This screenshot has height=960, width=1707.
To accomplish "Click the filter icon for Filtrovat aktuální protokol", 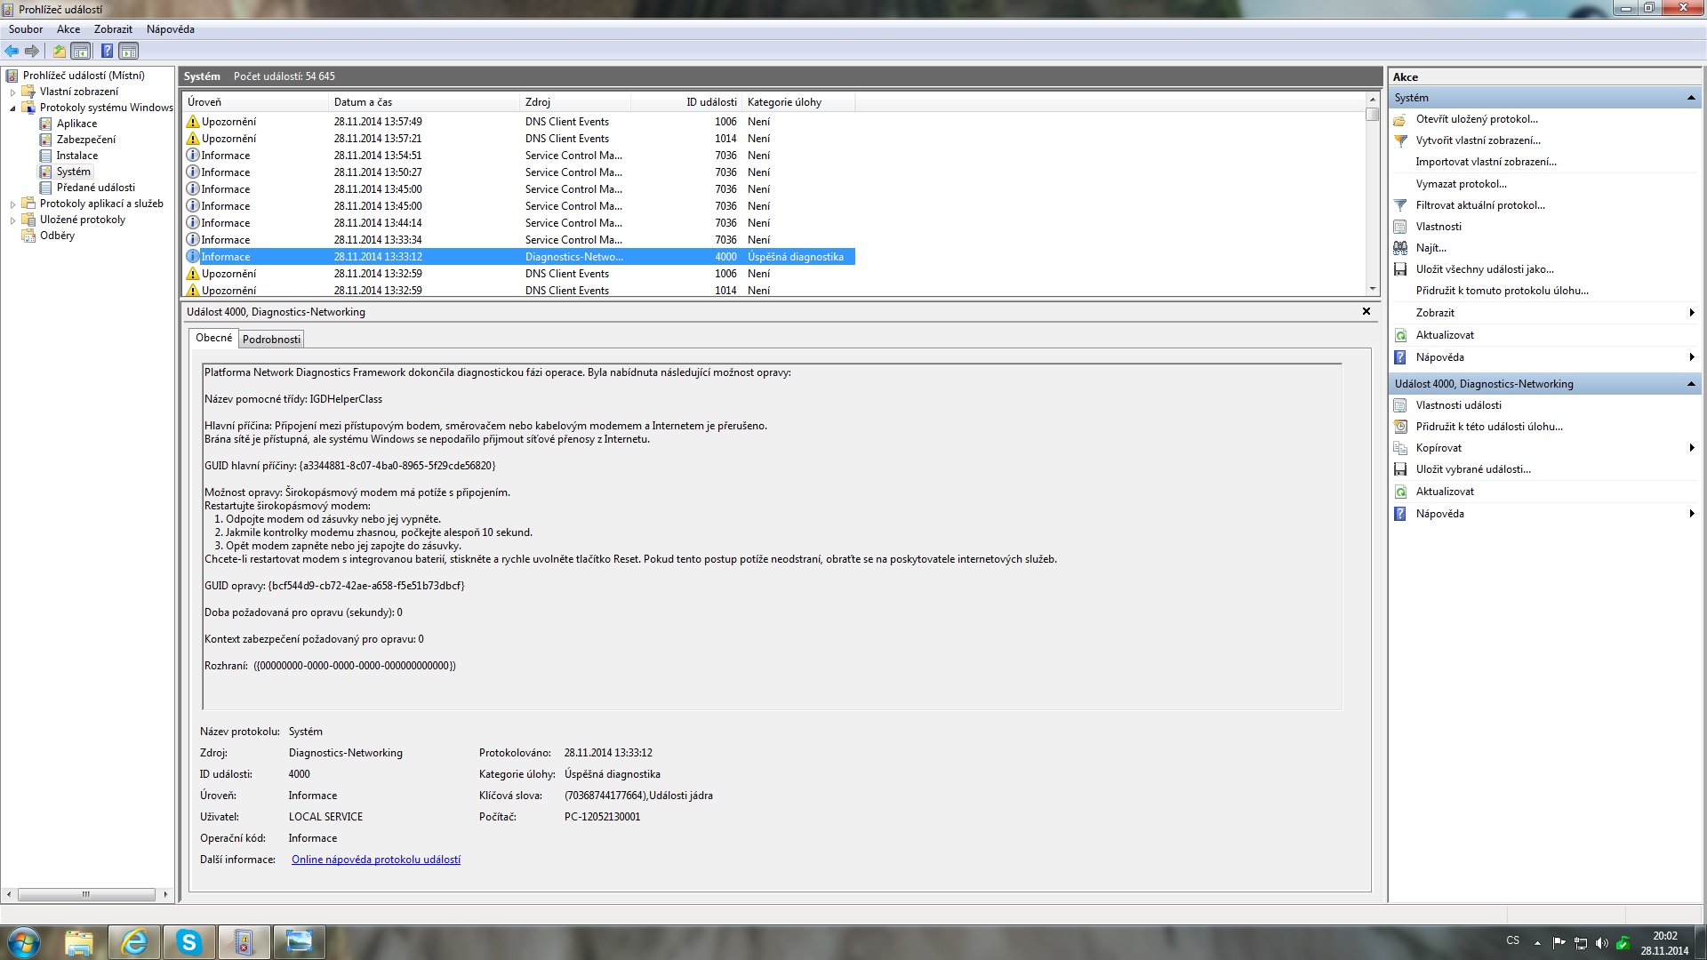I will (1400, 205).
